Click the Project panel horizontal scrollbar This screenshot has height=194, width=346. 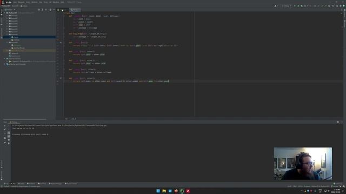[x=25, y=120]
